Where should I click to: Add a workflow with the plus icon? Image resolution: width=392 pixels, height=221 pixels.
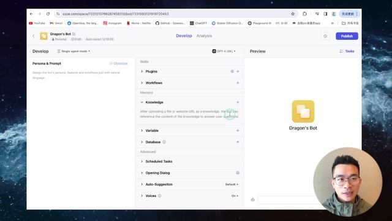(238, 83)
